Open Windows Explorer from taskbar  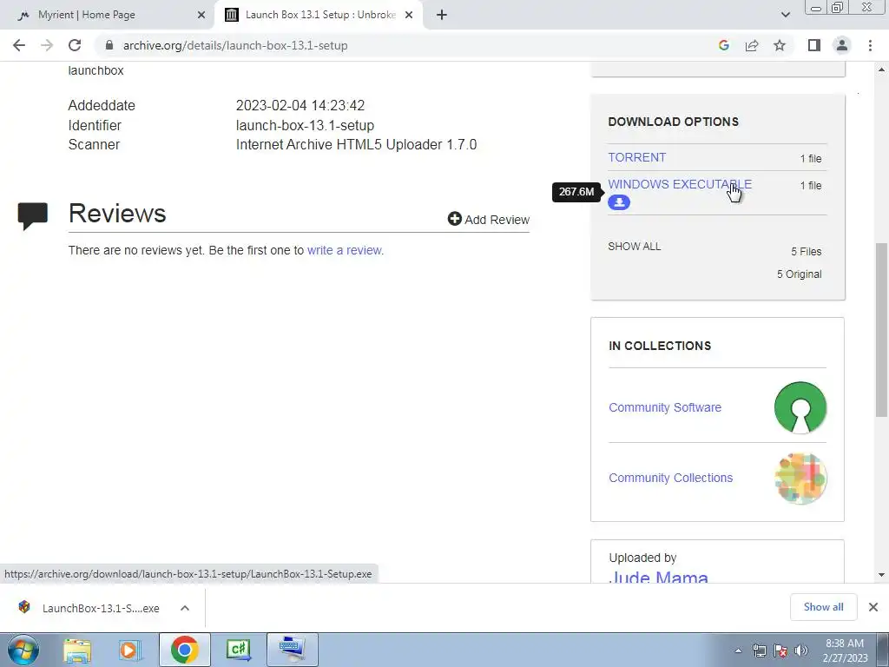(77, 650)
